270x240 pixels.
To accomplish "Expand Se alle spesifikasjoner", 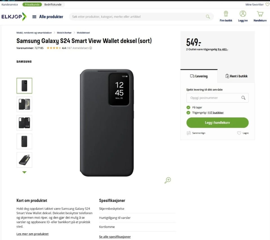I will [115, 237].
